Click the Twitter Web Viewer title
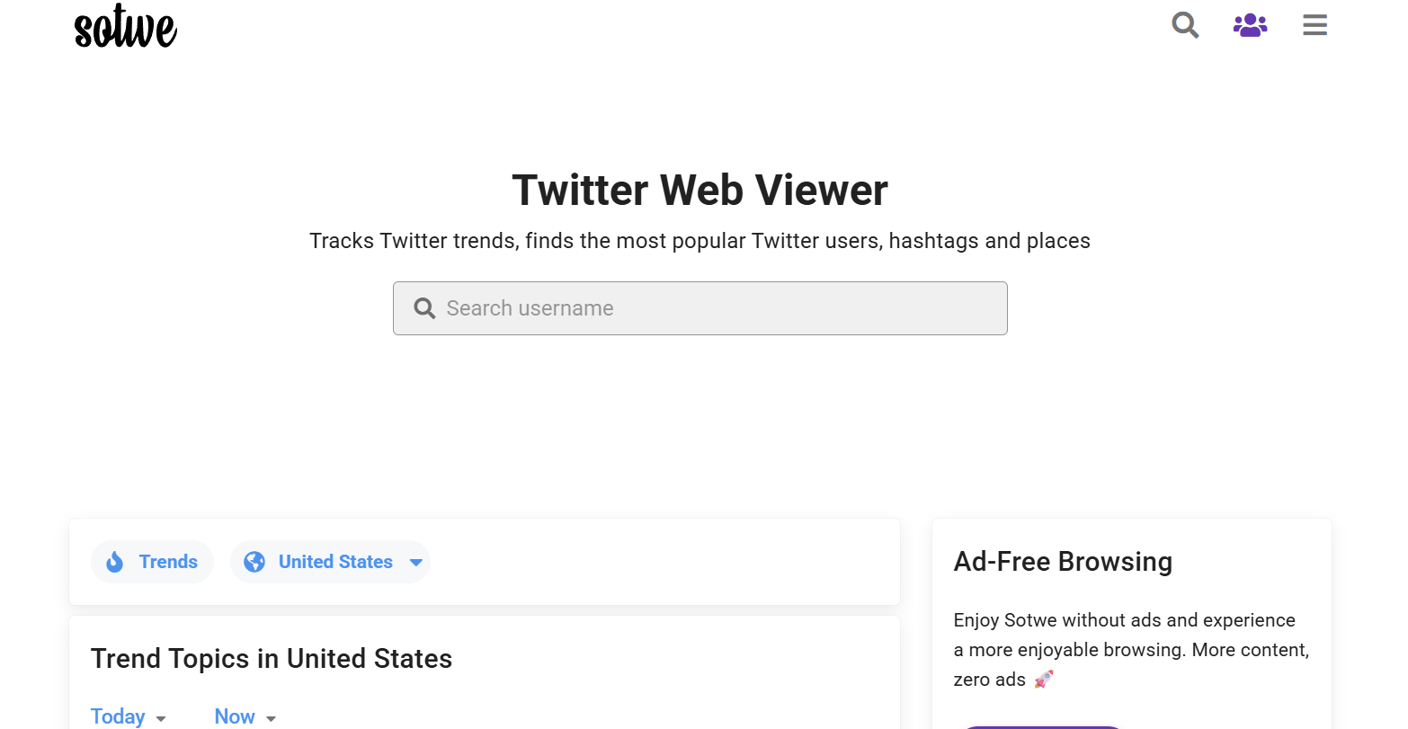 point(700,191)
